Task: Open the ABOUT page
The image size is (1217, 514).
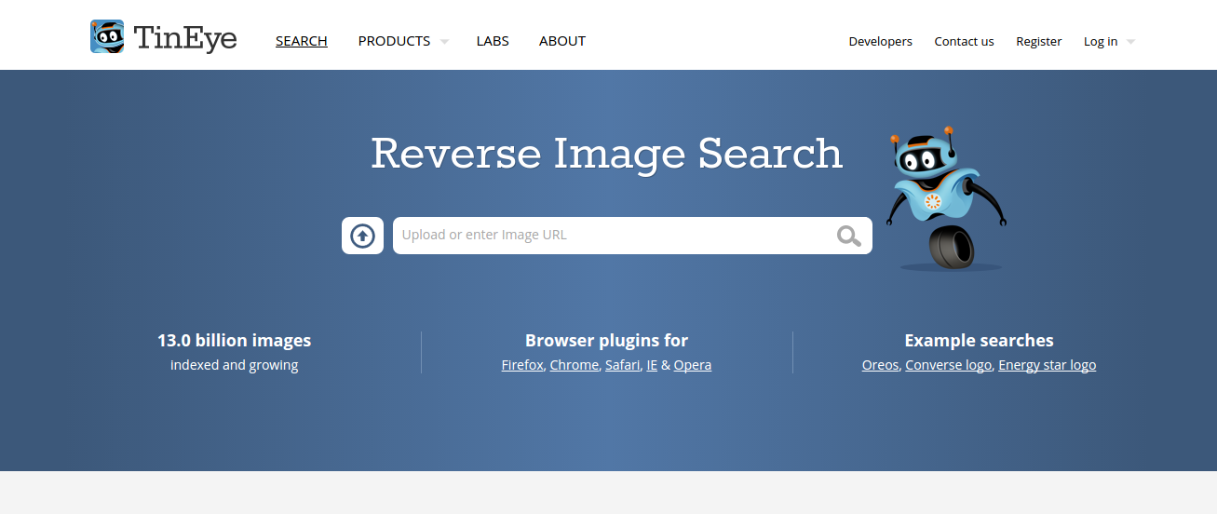Action: (562, 41)
